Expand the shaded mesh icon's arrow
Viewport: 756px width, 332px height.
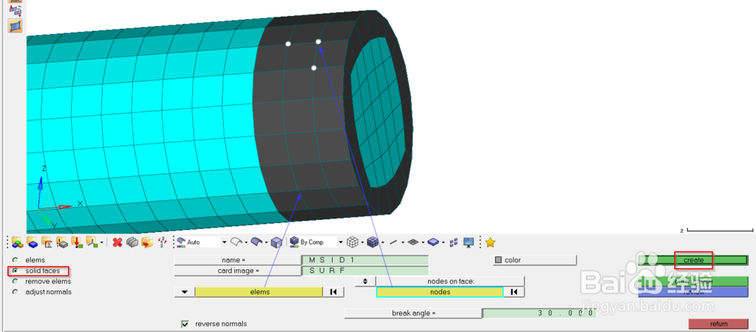pyautogui.click(x=382, y=242)
